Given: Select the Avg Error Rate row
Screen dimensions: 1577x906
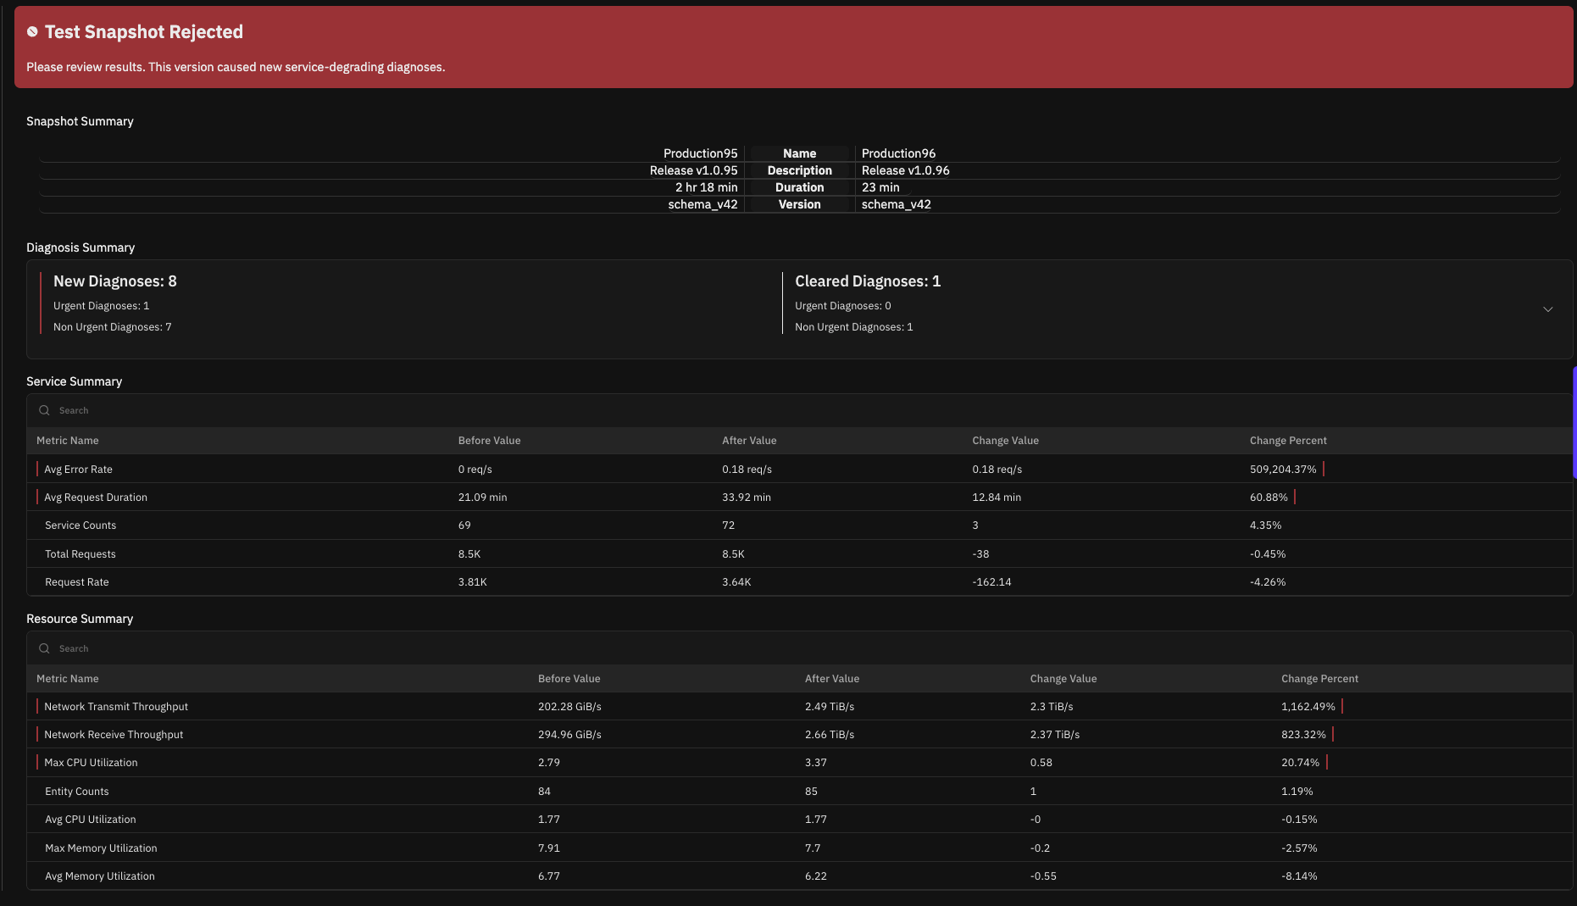Looking at the screenshot, I should (799, 469).
